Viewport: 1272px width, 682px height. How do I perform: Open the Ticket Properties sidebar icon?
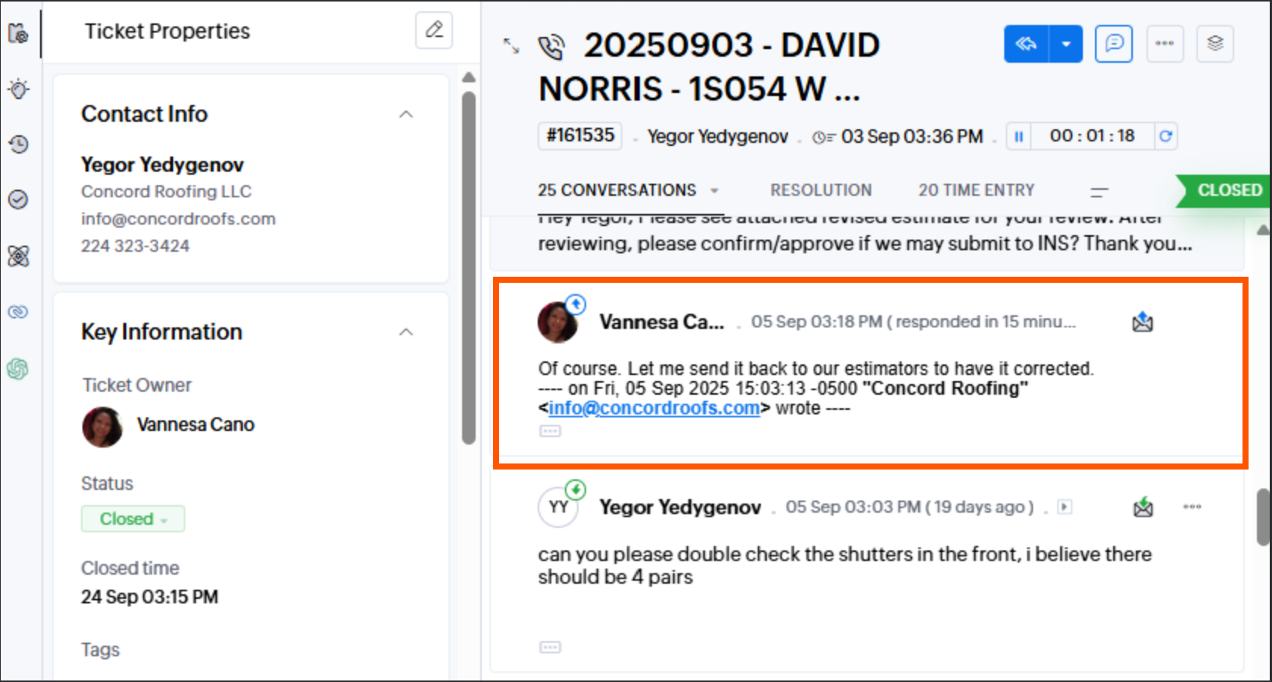tap(18, 33)
